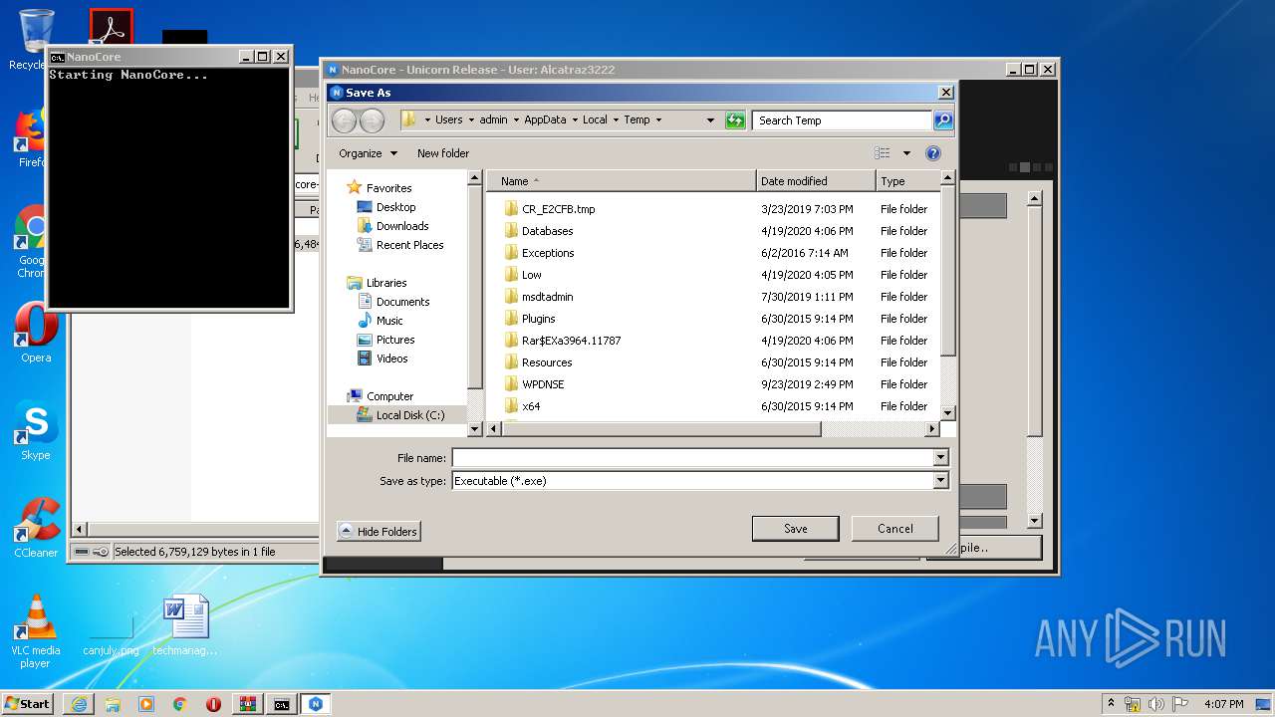Open the Help icon in Save As toolbar

(x=933, y=153)
